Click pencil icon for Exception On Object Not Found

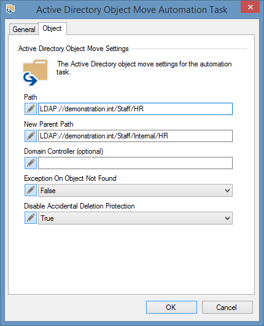(x=31, y=190)
